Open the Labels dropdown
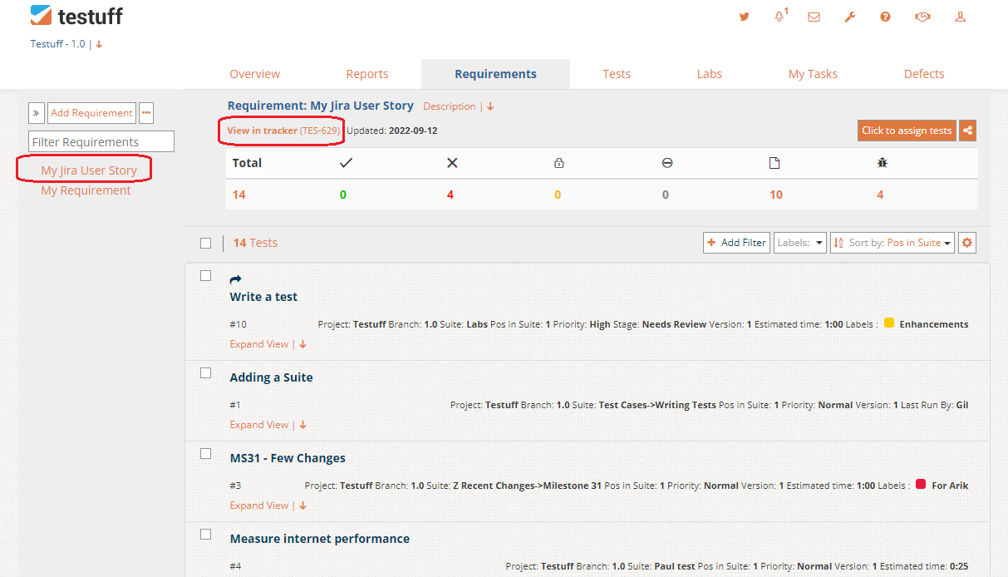 click(x=800, y=243)
